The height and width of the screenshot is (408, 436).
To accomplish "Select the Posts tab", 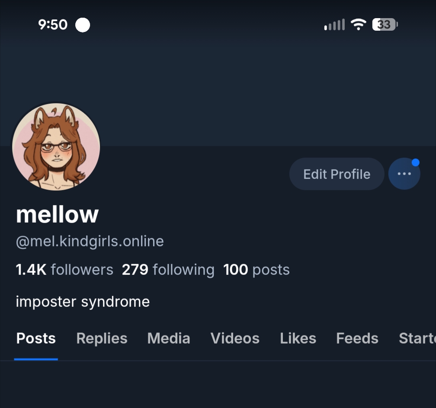I will coord(36,338).
